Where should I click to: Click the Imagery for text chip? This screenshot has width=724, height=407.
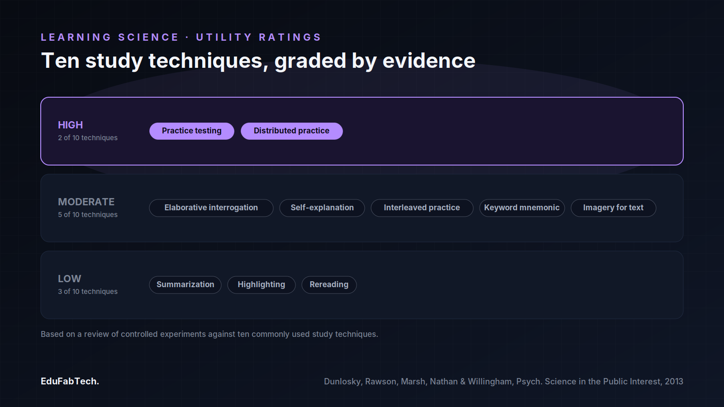pyautogui.click(x=614, y=208)
